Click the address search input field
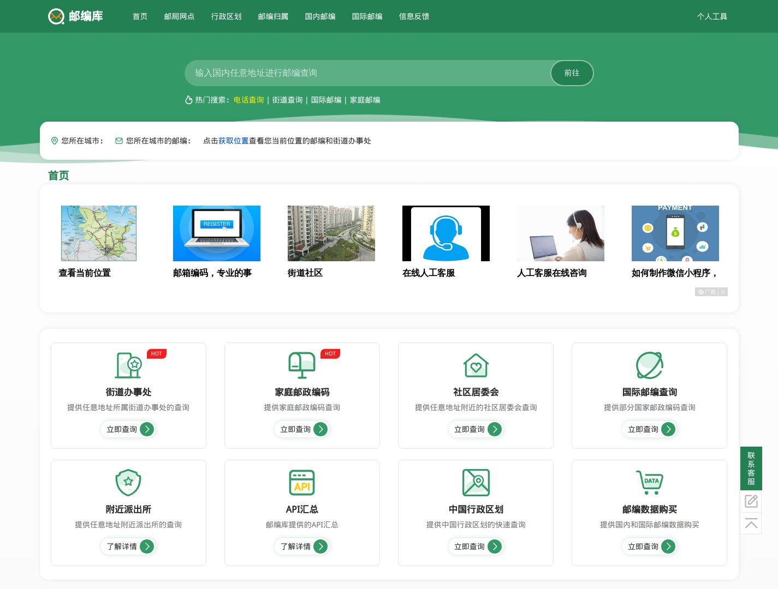 (x=367, y=73)
